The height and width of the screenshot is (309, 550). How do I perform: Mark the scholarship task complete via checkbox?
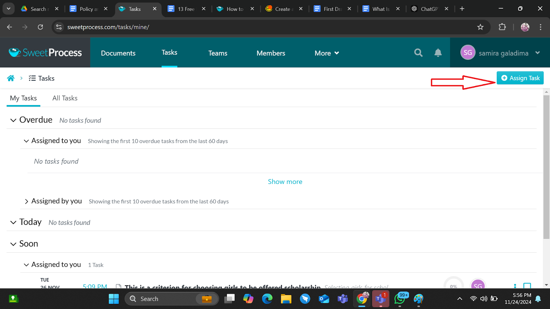(527, 286)
